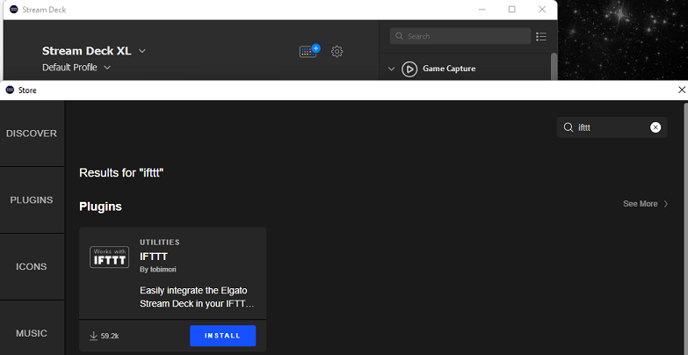Select the Game Capture category label
The width and height of the screenshot is (688, 355).
449,69
